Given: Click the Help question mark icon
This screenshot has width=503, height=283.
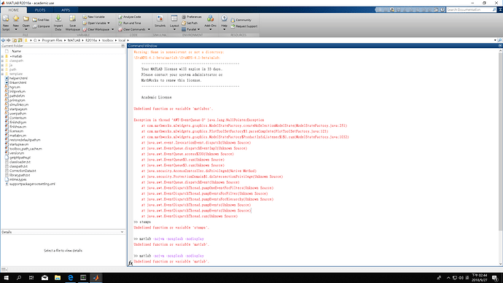Looking at the screenshot, I should click(225, 18).
